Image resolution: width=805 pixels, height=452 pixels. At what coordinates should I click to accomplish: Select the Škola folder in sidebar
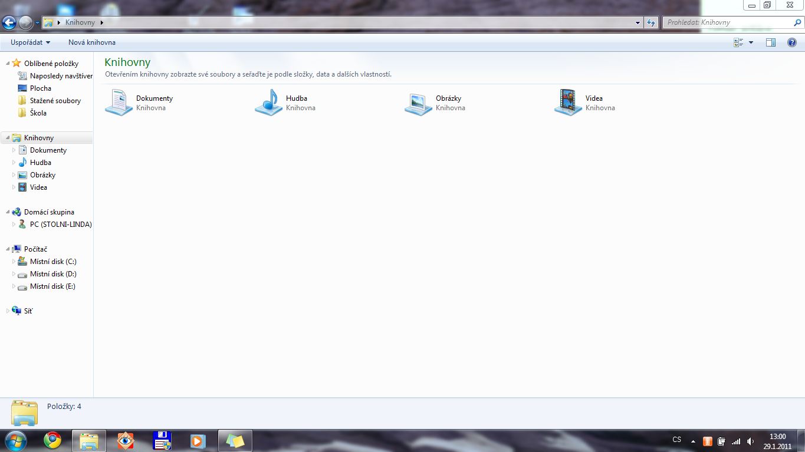[38, 113]
